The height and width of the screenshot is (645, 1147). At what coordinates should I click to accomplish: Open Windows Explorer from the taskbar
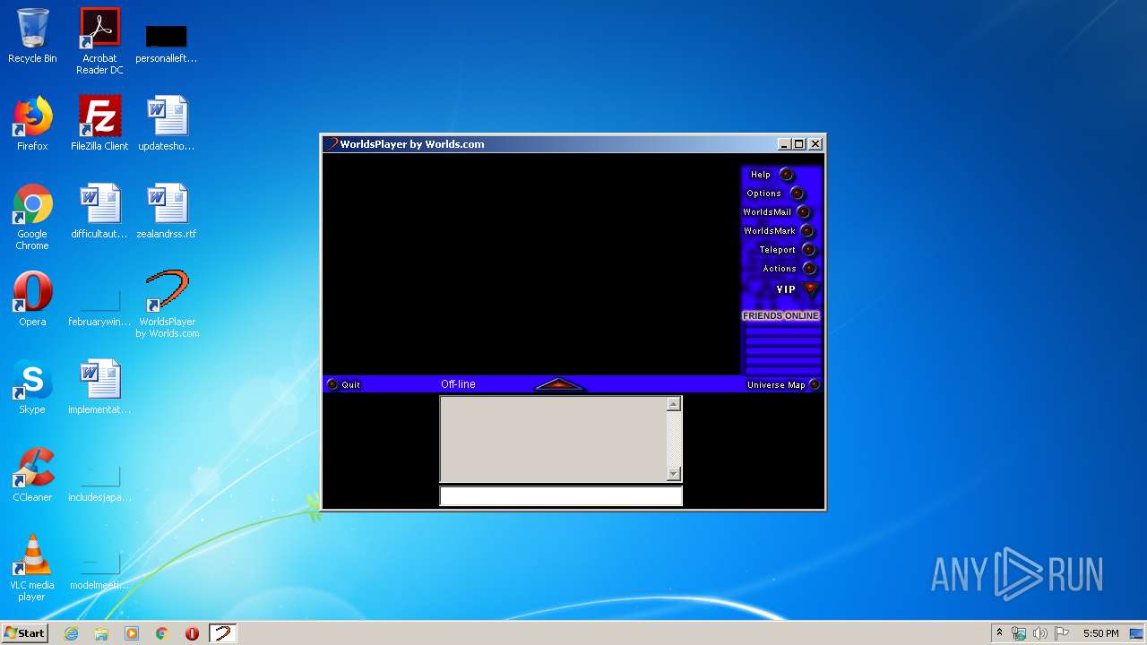[101, 633]
